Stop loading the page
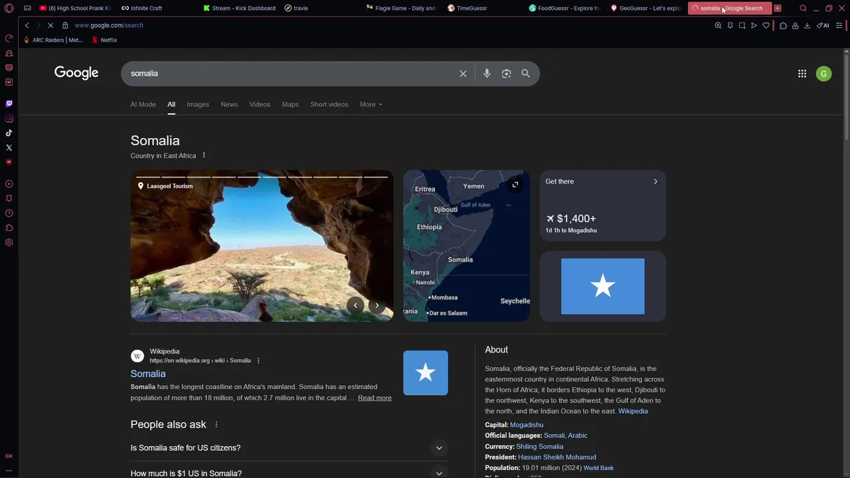850x478 pixels. pos(50,25)
